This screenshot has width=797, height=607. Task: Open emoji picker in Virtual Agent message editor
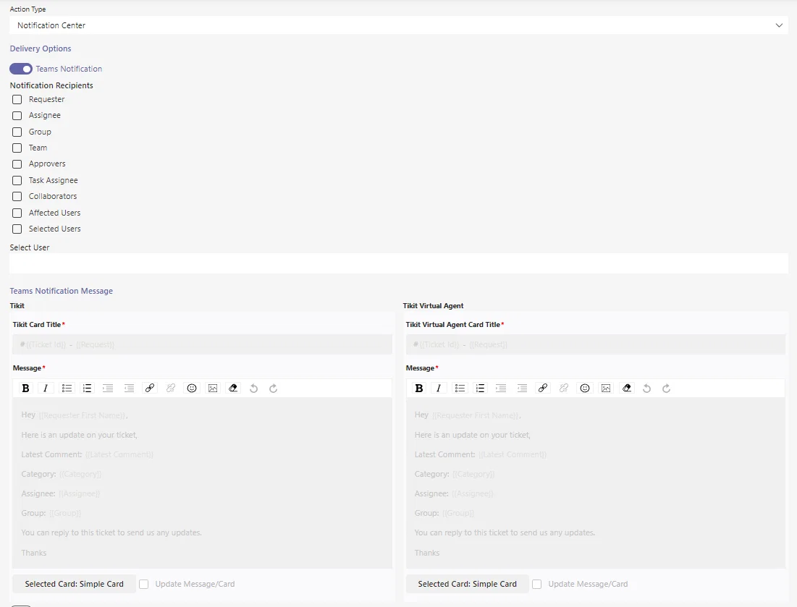click(x=585, y=388)
